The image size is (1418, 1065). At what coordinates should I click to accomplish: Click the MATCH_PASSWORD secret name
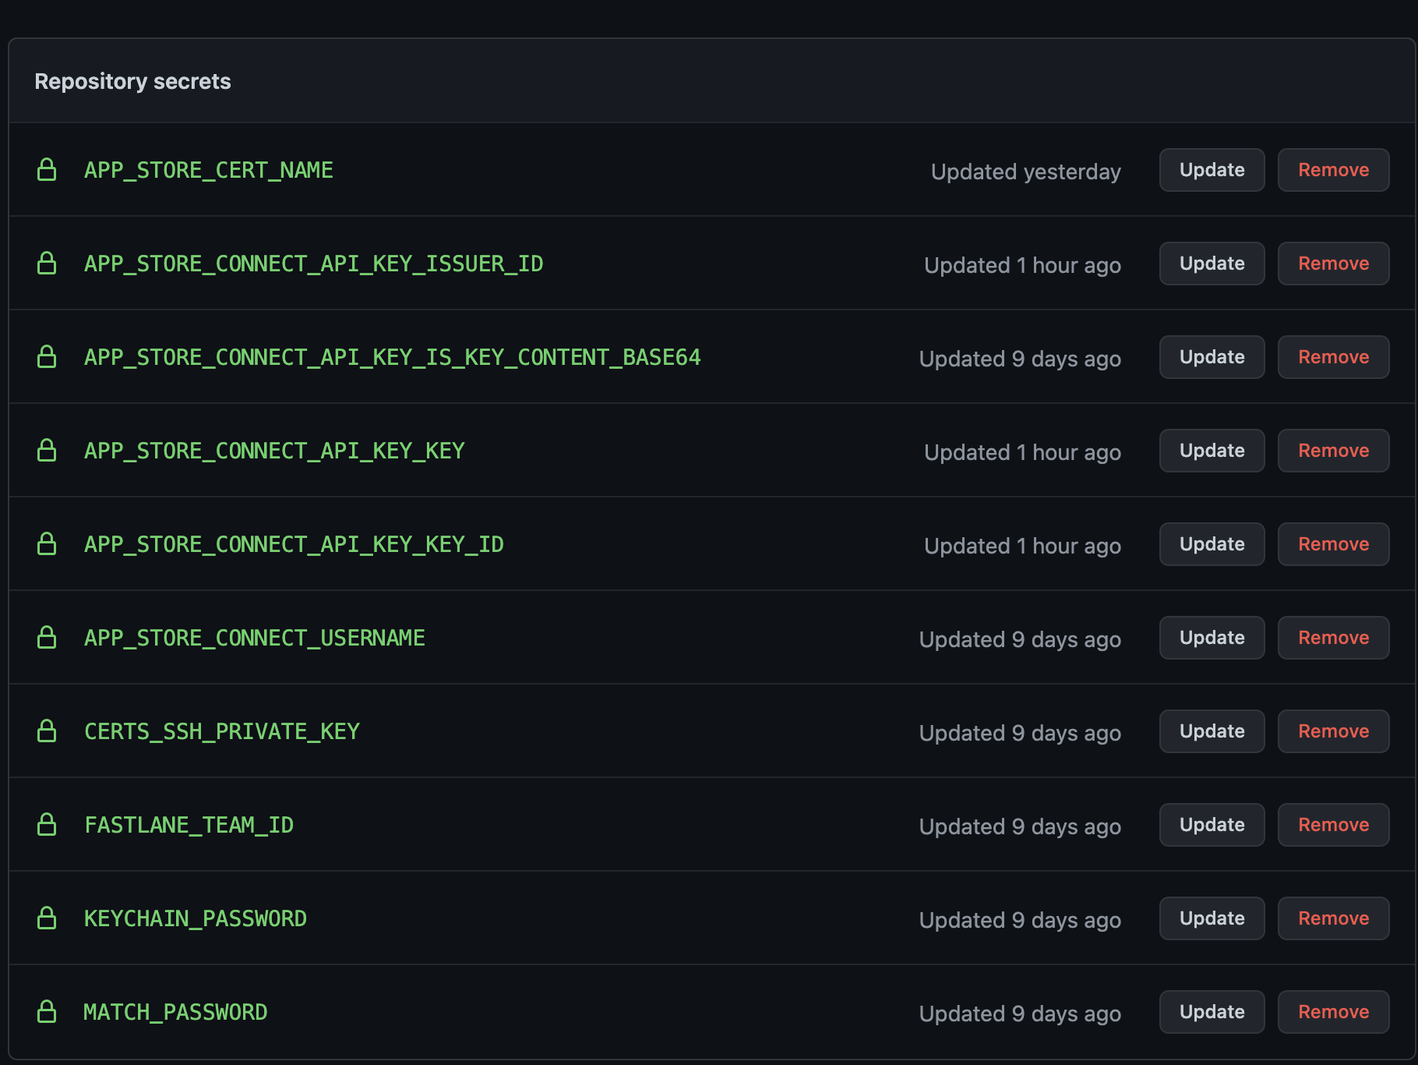click(x=175, y=1012)
